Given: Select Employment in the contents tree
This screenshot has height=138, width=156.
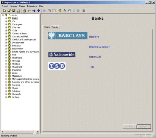Looking at the screenshot, I should click(x=17, y=49).
